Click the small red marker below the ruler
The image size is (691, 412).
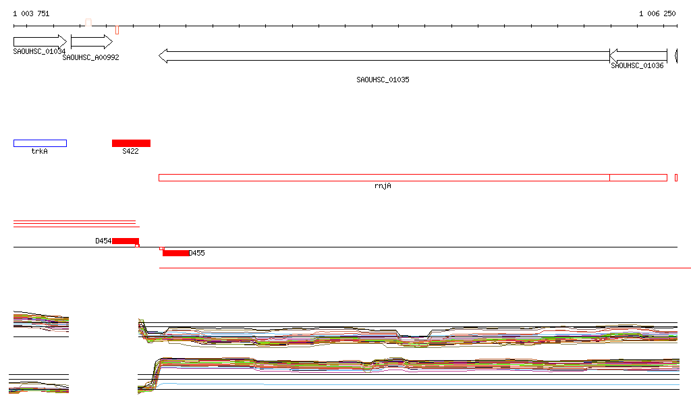(x=117, y=30)
